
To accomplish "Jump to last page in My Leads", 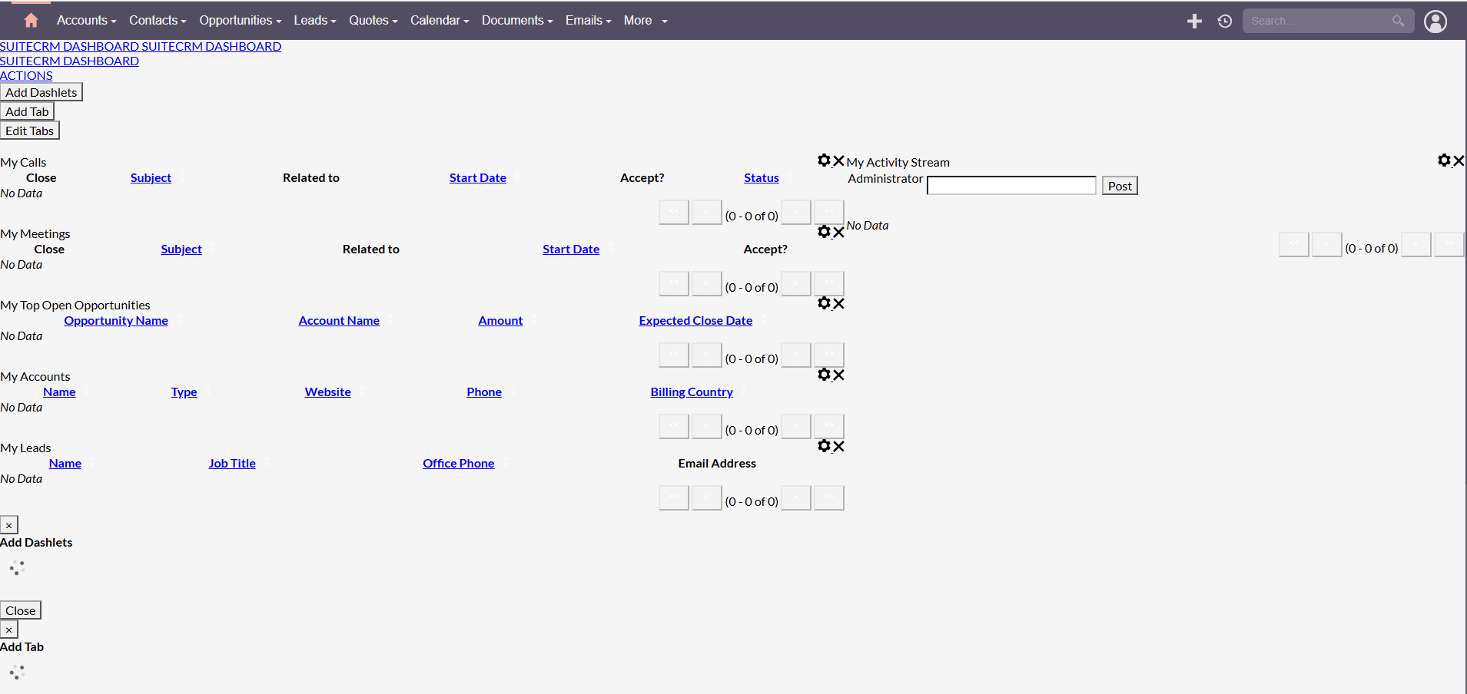I will coord(829,498).
